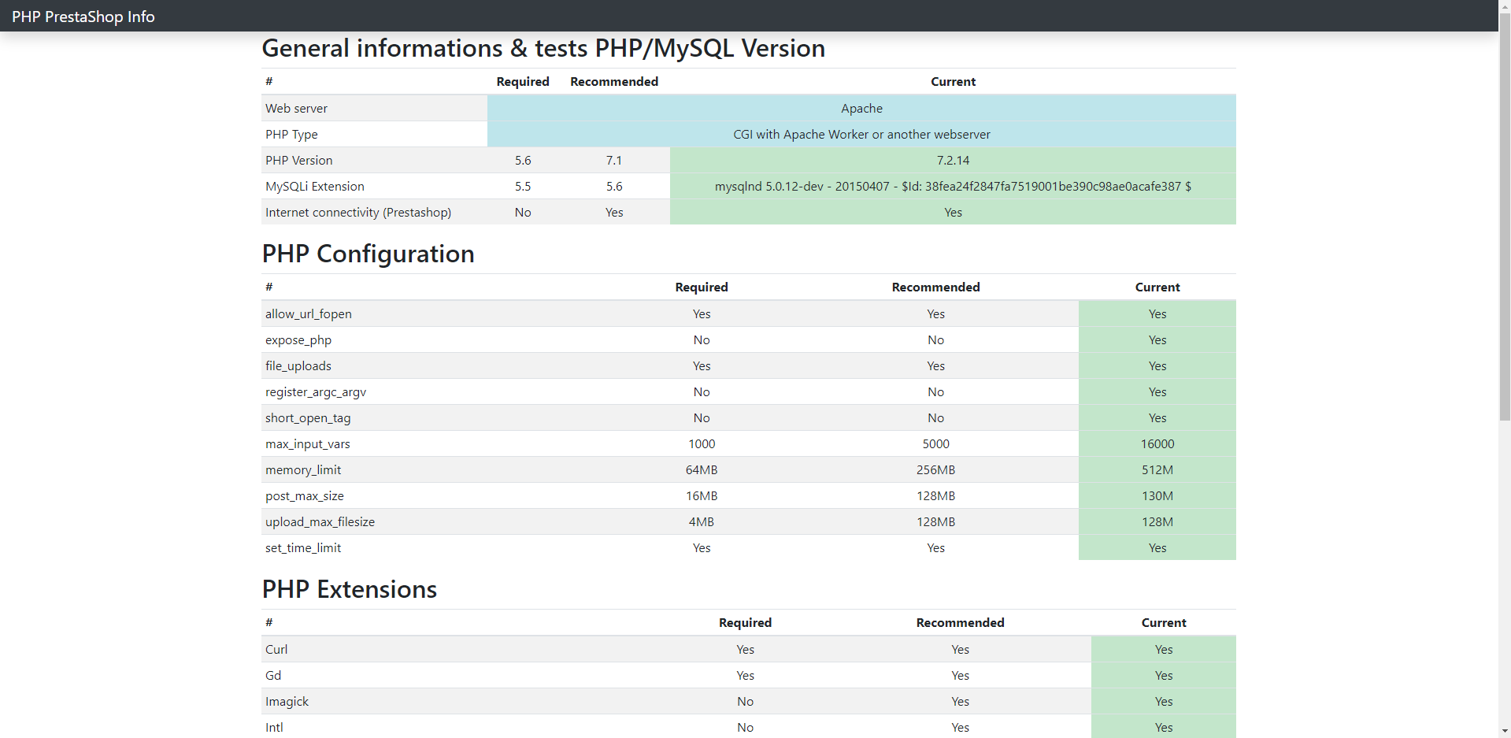
Task: Select the max_input_vars value 16000 cell
Action: pos(1157,443)
